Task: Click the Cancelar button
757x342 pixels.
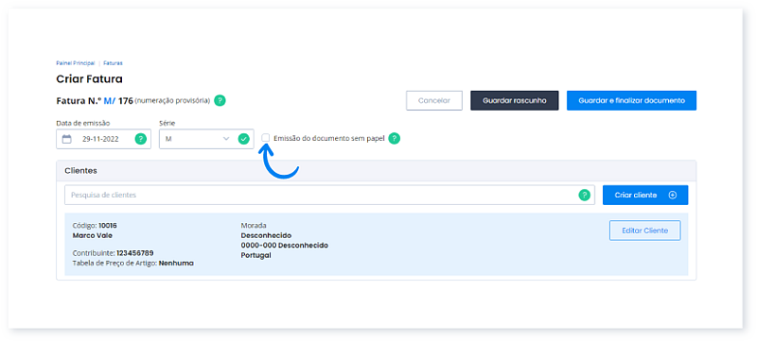Action: pyautogui.click(x=434, y=101)
